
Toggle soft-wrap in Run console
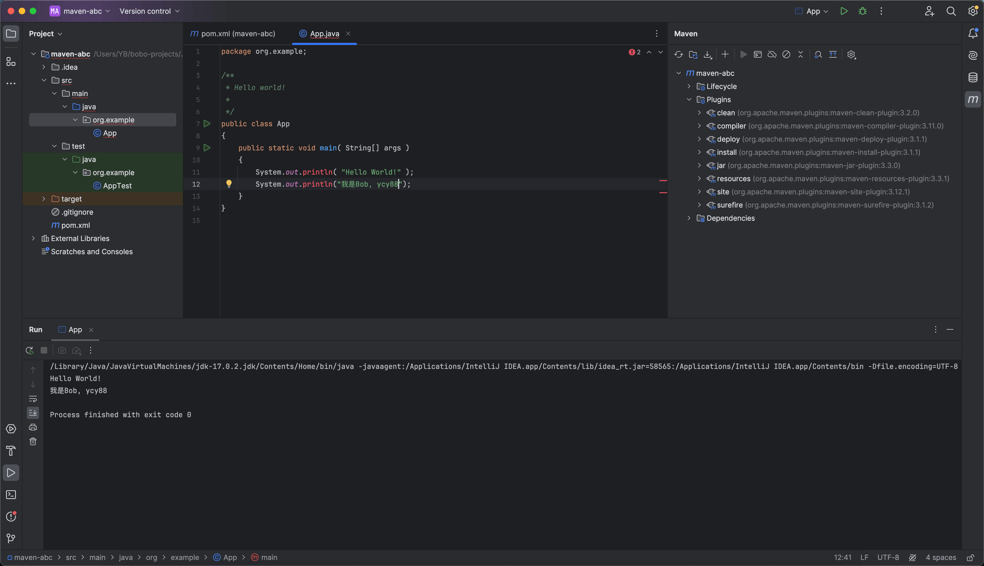point(33,399)
